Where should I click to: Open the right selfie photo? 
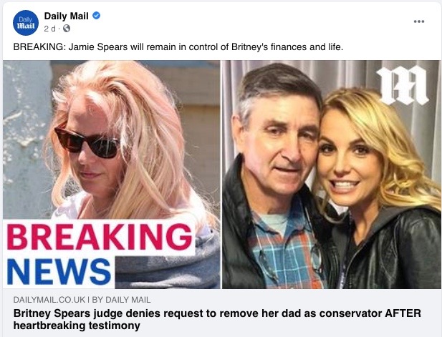(x=332, y=175)
